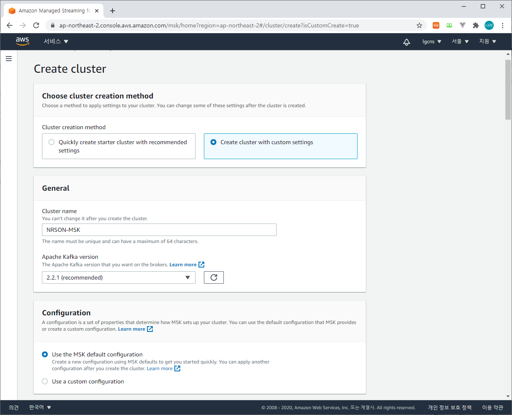Open a new browser tab
The width and height of the screenshot is (512, 415).
(113, 11)
